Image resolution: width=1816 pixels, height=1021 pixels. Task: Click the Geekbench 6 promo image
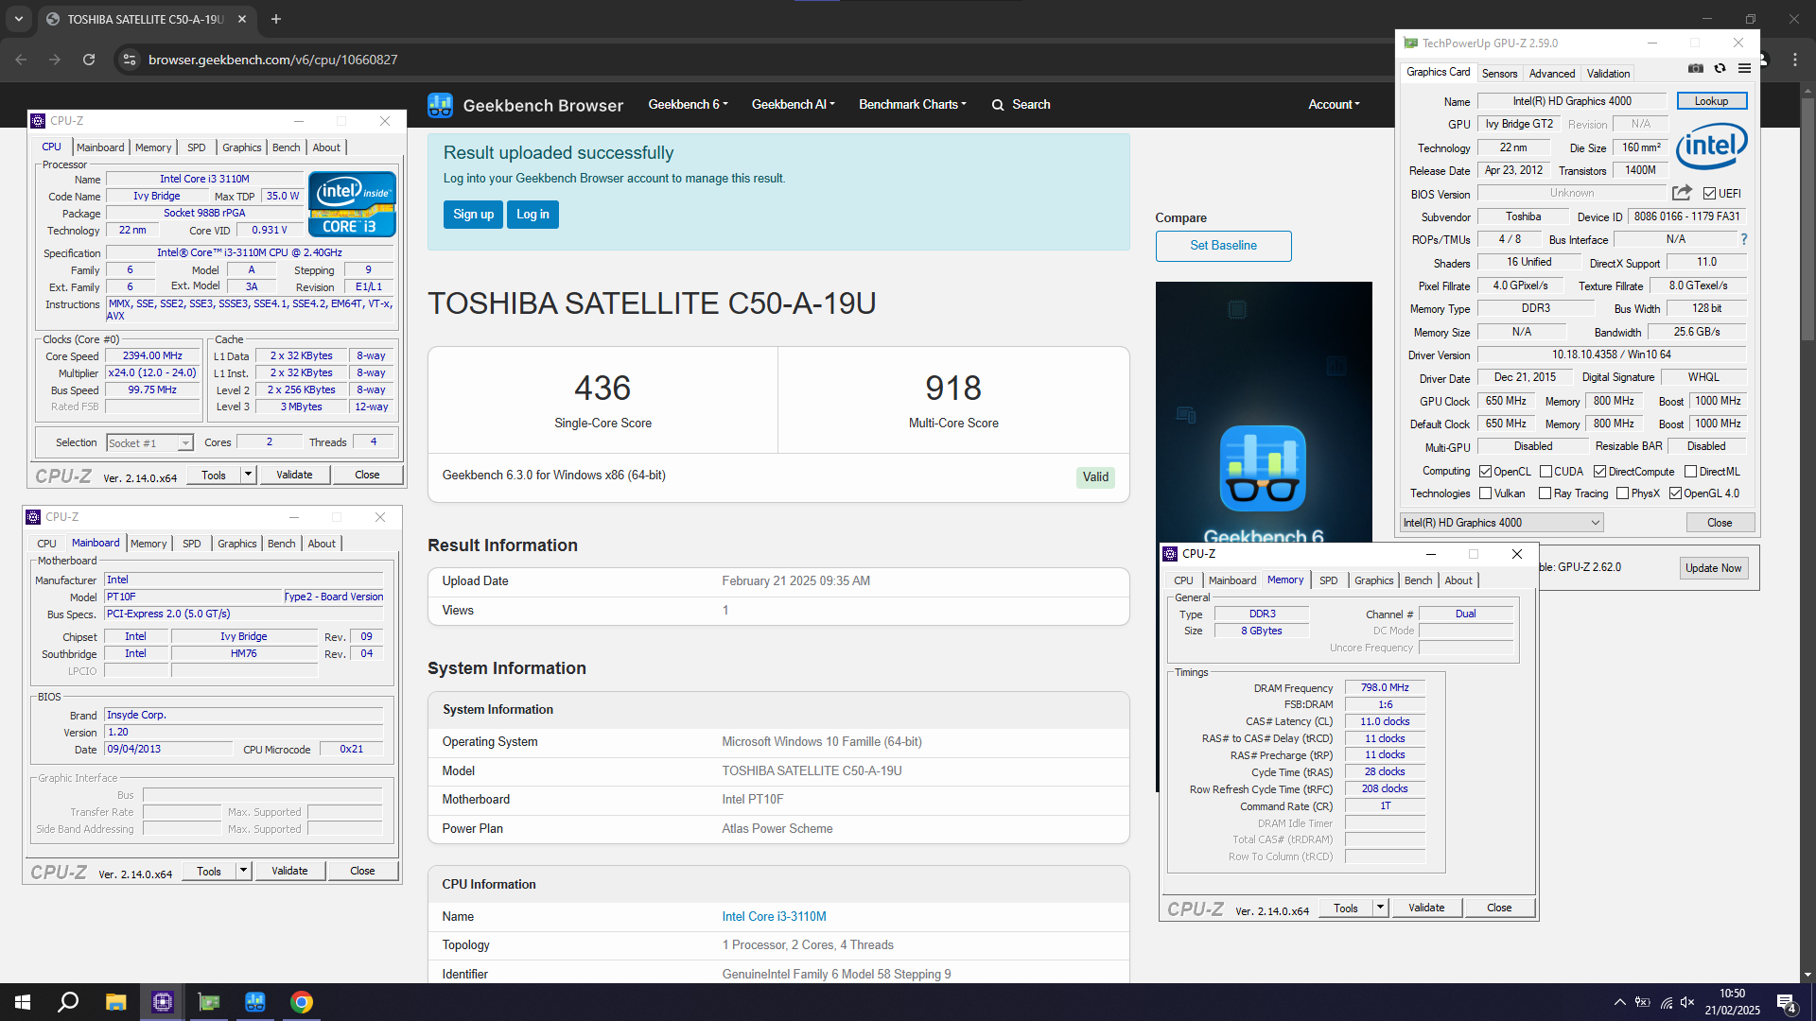point(1264,413)
